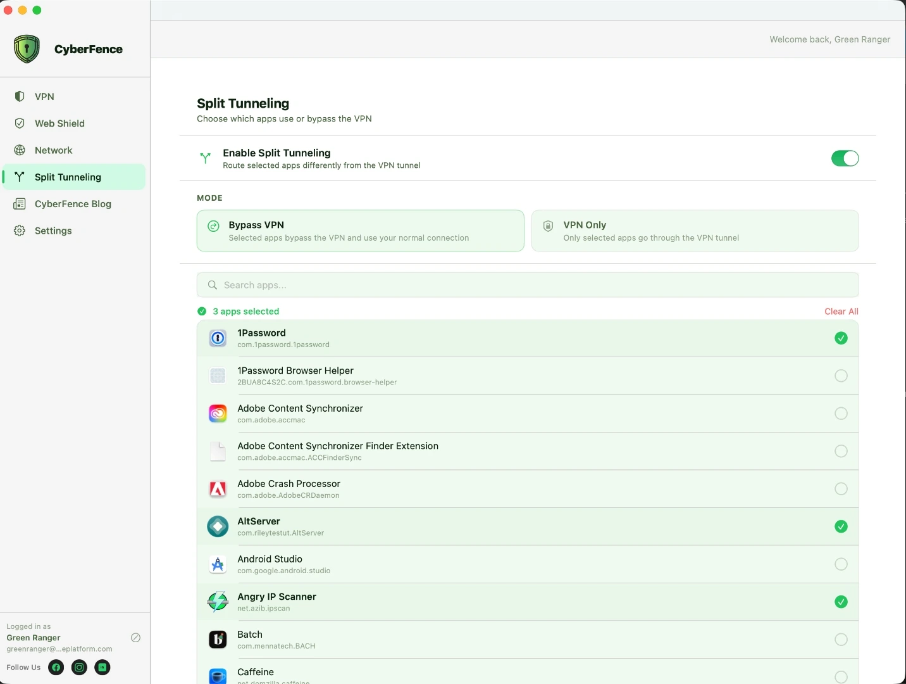Viewport: 906px width, 684px height.
Task: Click the "3 apps selected" label
Action: click(x=245, y=312)
